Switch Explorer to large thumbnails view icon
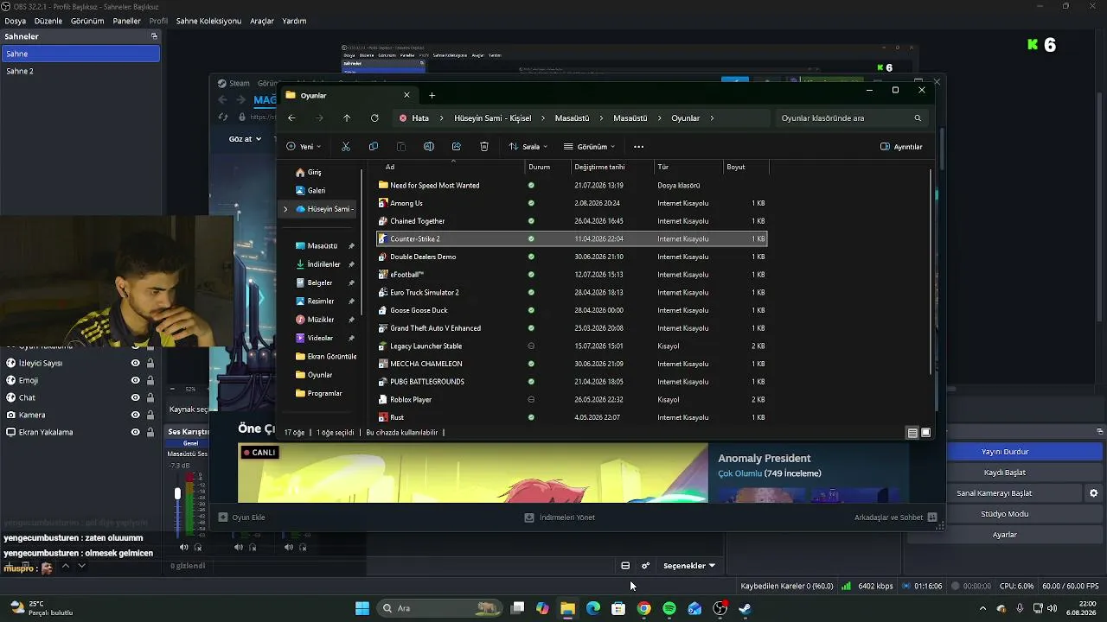The height and width of the screenshot is (622, 1107). pyautogui.click(x=925, y=433)
